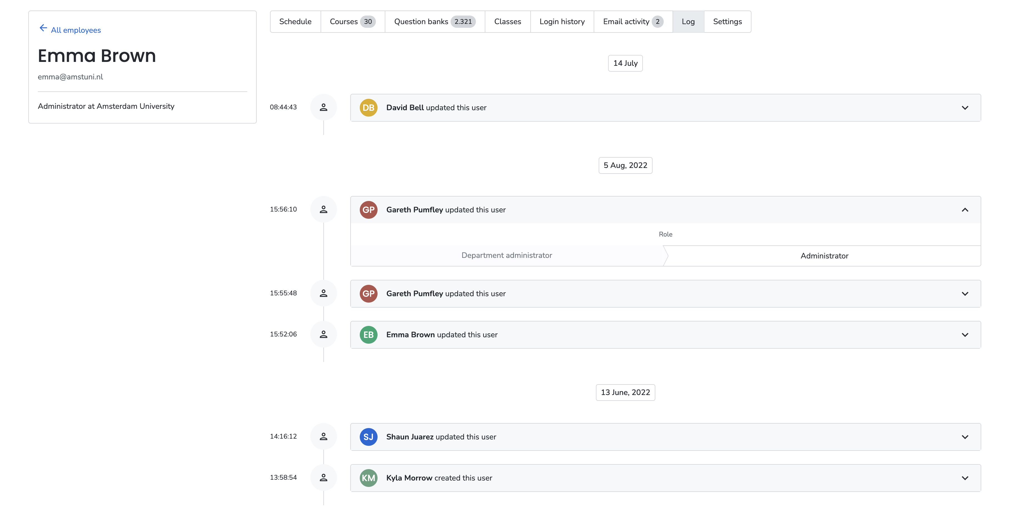
Task: Click the 15:56:10 timestamp
Action: pos(283,209)
